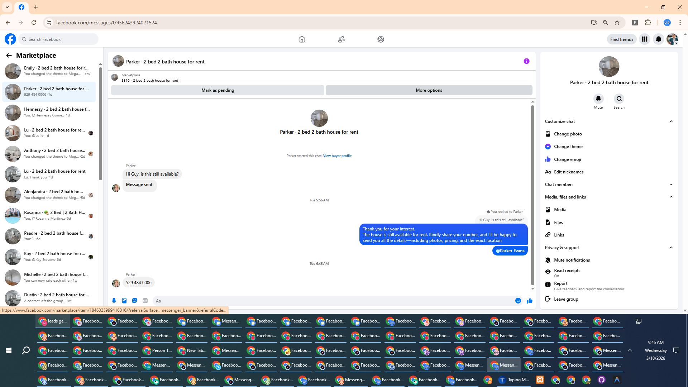Open the sticker picker icon

click(x=135, y=301)
